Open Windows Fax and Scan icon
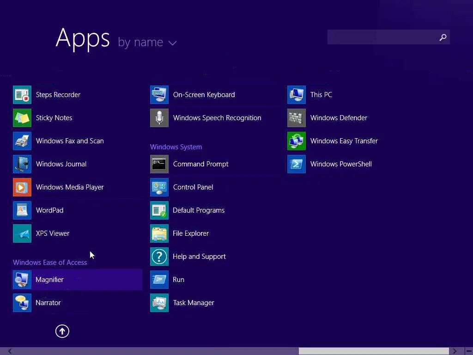 22,141
